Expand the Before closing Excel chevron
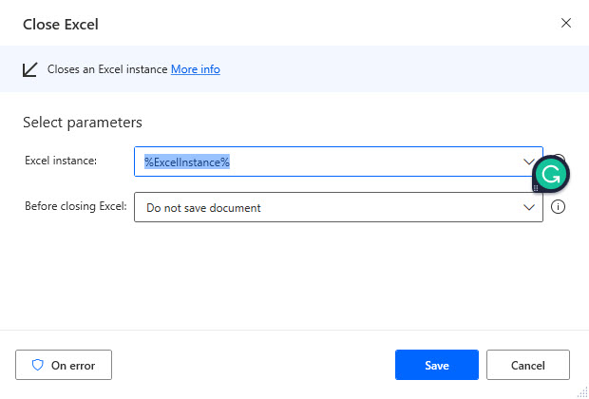Image resolution: width=589 pixels, height=399 pixels. coord(529,207)
